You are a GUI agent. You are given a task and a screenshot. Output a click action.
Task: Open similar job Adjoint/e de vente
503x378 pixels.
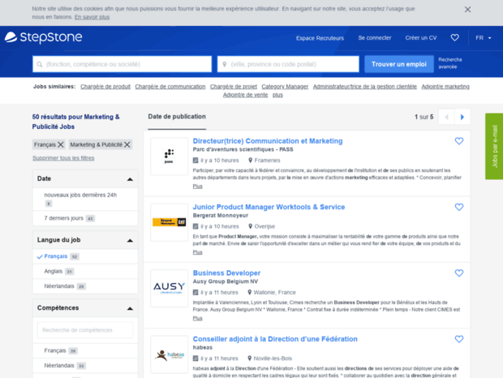pos(245,95)
